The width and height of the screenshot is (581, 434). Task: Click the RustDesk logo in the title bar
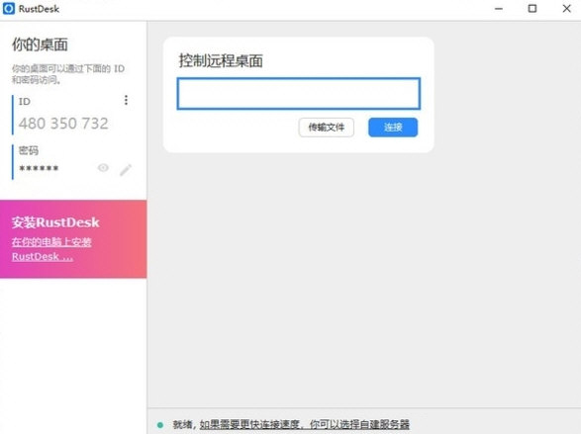pos(9,9)
